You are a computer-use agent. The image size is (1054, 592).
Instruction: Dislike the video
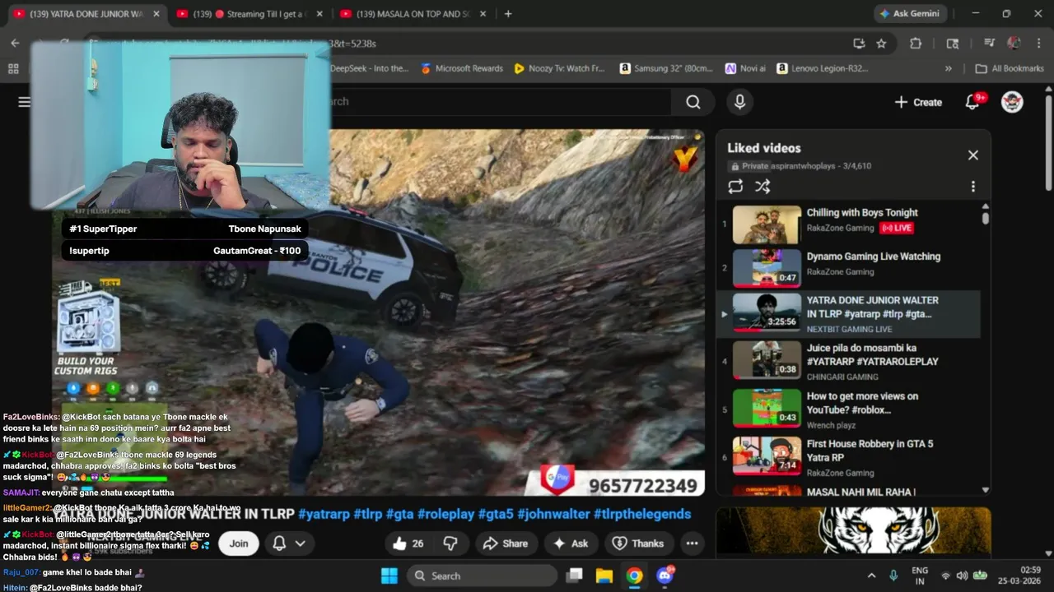pyautogui.click(x=450, y=543)
